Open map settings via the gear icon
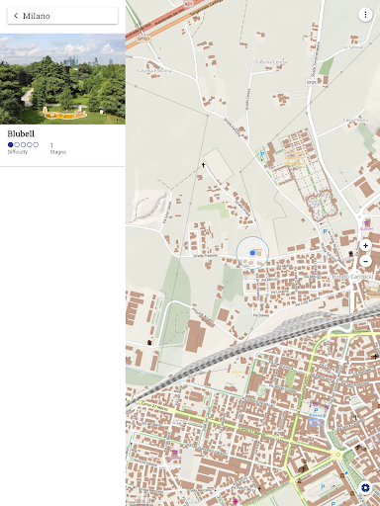380x506 pixels. 365,487
